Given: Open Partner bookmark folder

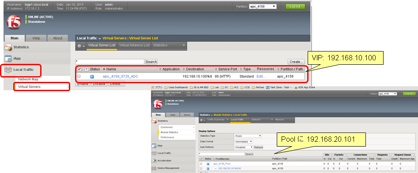Looking at the screenshot, I should (258, 87).
